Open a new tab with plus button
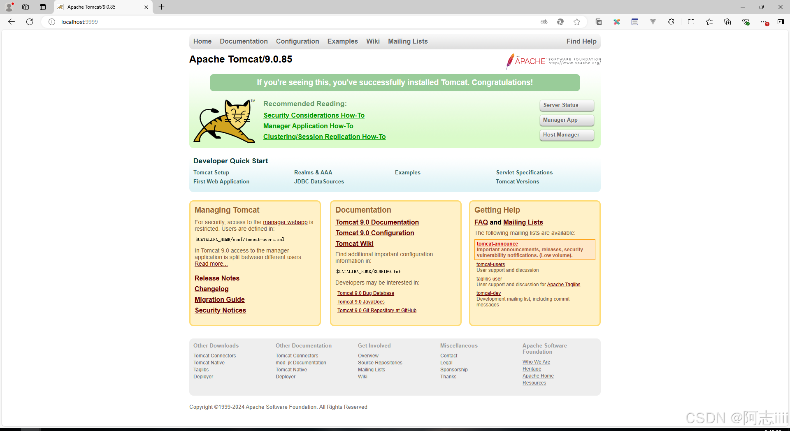The height and width of the screenshot is (431, 790). click(162, 7)
